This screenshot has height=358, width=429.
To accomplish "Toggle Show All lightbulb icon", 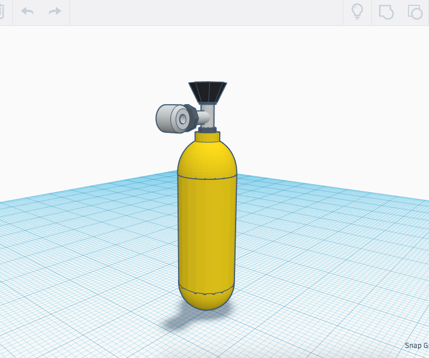I will tap(357, 12).
